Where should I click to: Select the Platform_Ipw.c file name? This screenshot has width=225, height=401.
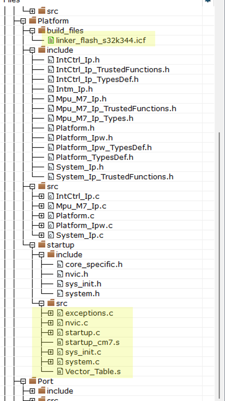point(84,225)
